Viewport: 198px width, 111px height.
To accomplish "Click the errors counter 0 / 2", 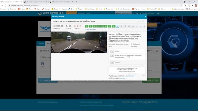I will tap(77, 26).
